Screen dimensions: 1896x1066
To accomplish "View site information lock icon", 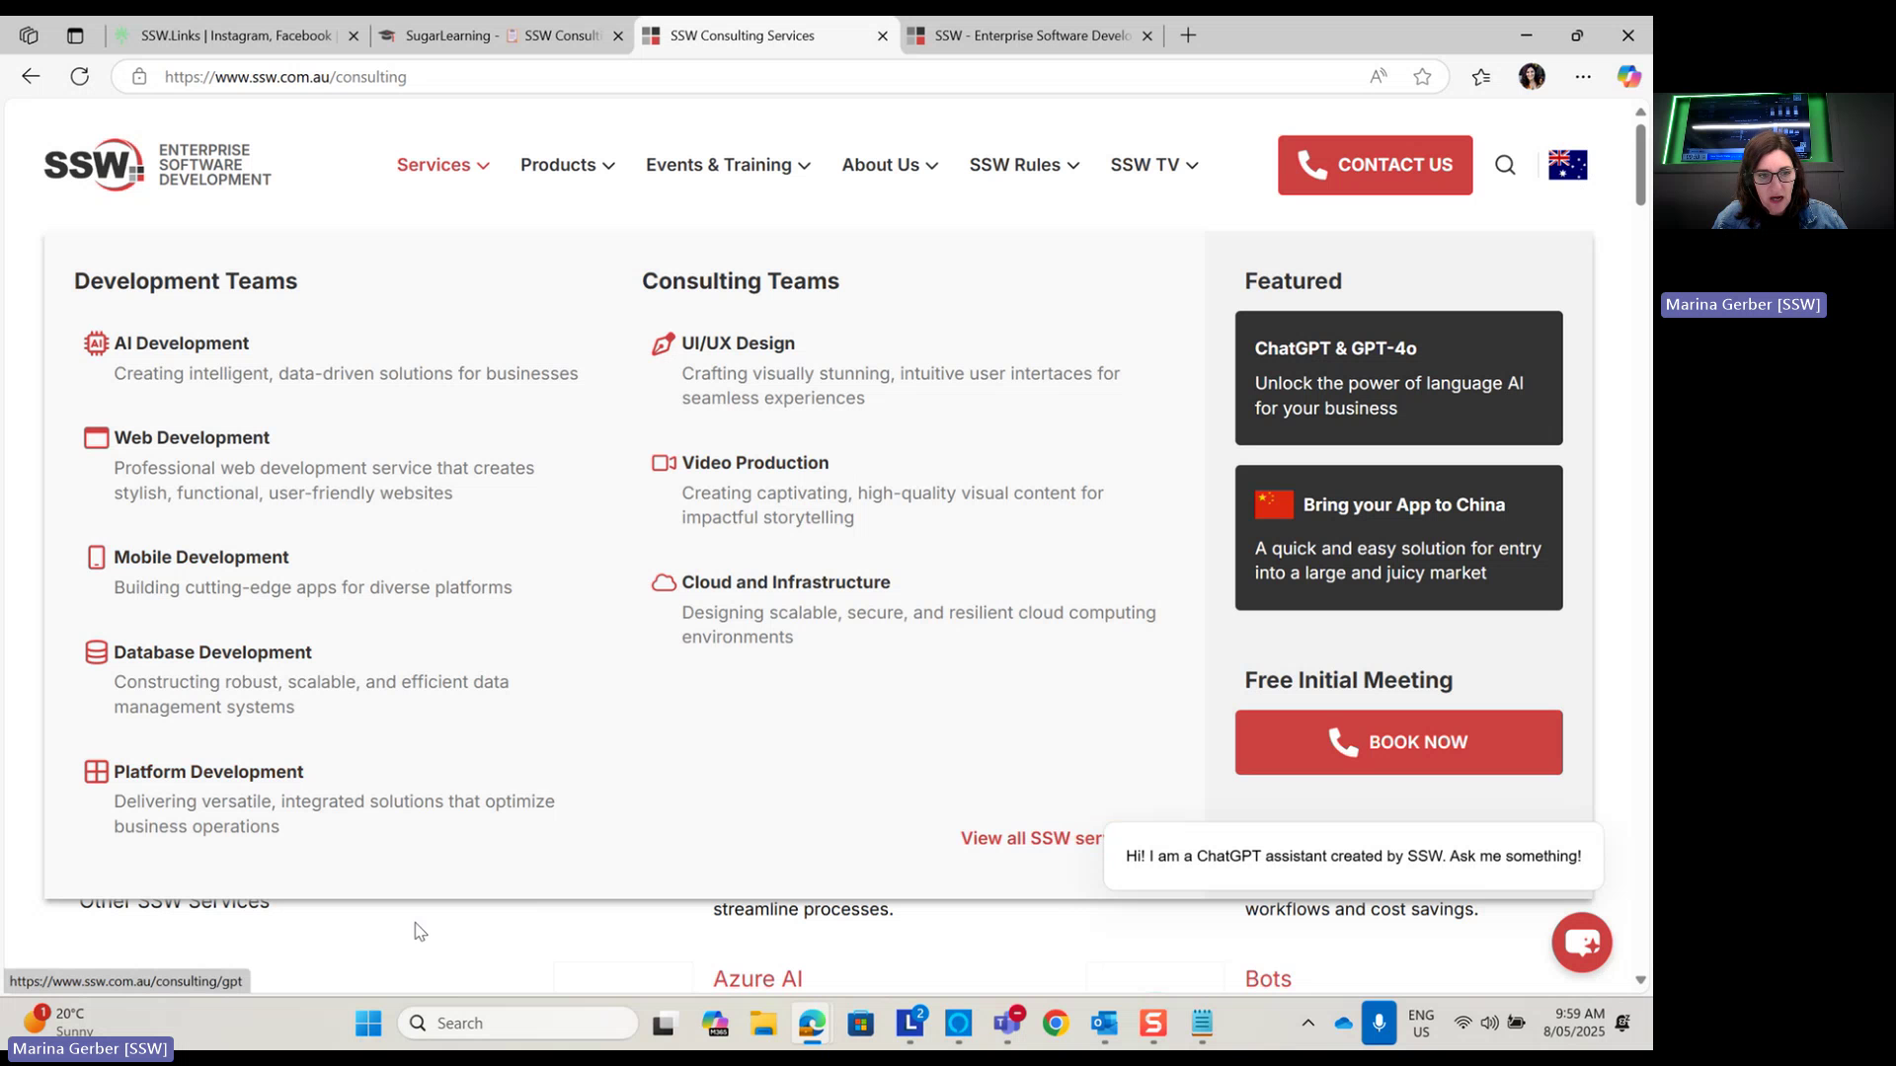I will [x=139, y=76].
